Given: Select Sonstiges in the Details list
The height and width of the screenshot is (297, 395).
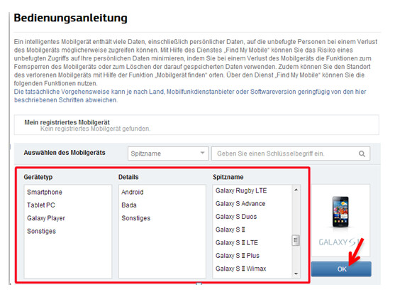Looking at the screenshot, I should coord(135,218).
